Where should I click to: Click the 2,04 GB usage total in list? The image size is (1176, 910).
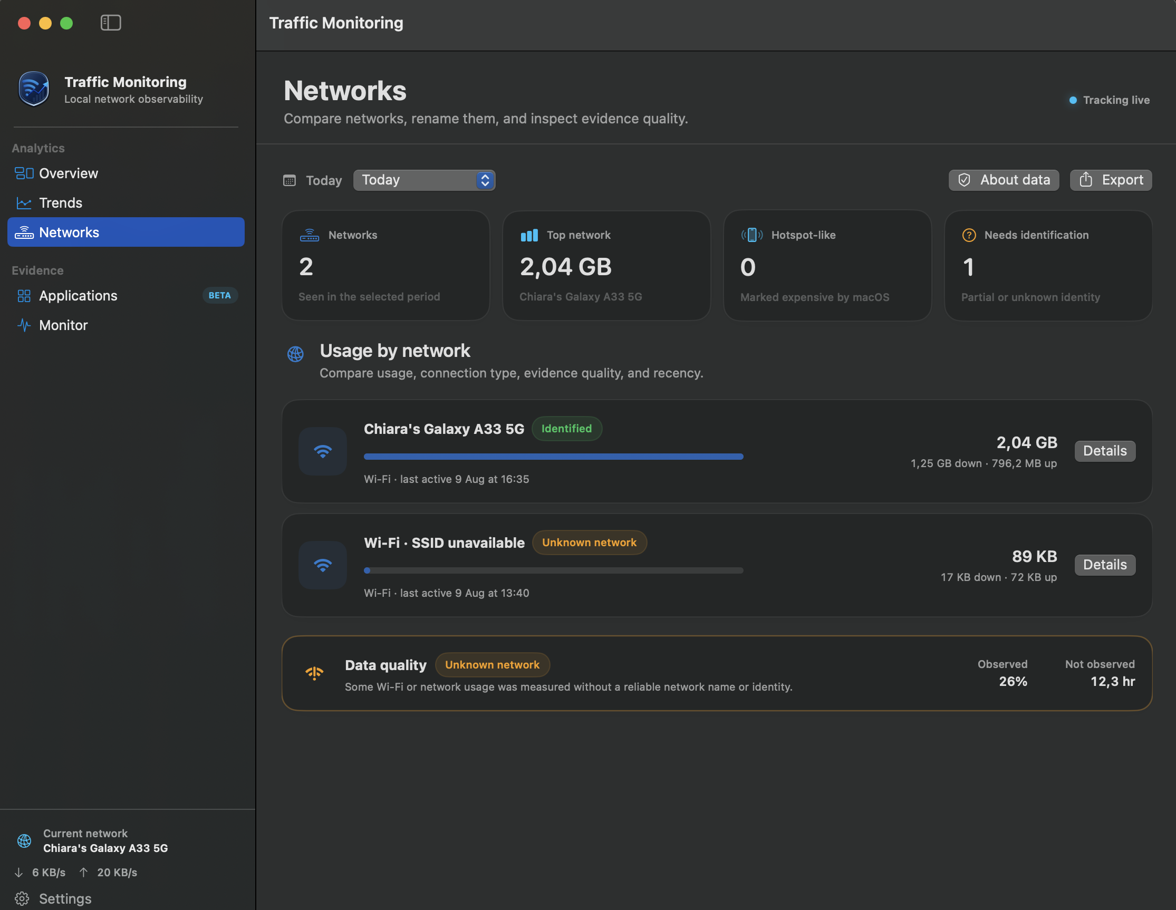1026,443
